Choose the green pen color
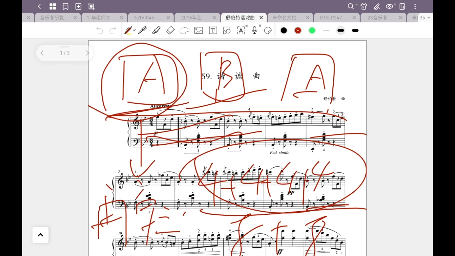The image size is (455, 256). [x=312, y=31]
